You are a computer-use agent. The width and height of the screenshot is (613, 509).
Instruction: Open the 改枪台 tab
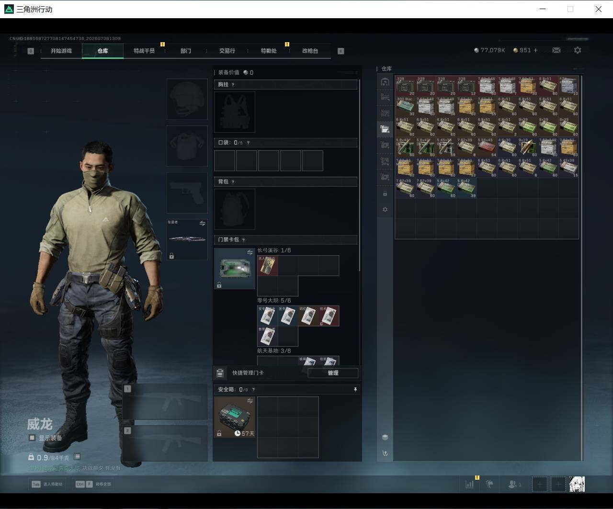310,51
